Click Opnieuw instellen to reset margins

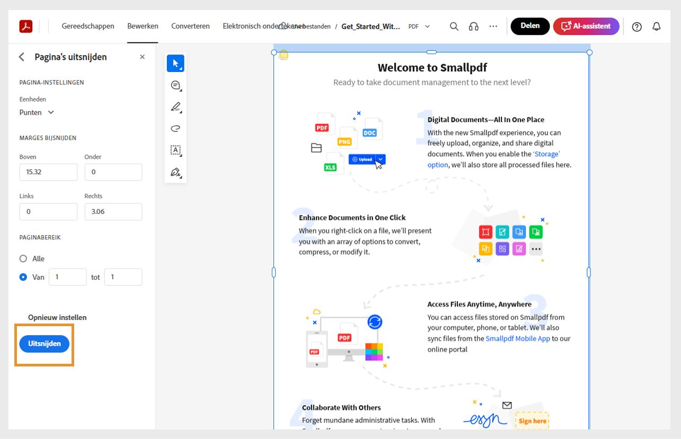[57, 317]
